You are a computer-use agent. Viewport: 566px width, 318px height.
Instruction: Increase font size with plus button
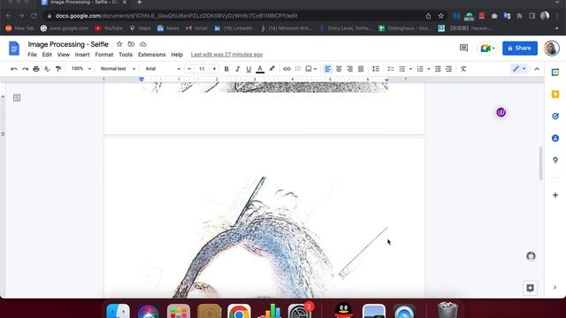point(214,69)
